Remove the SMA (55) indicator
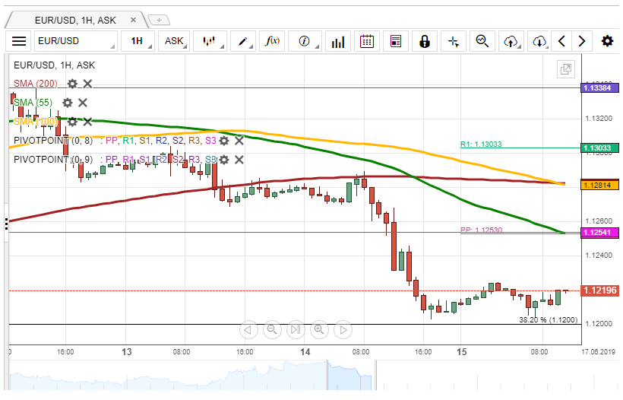Image resolution: width=623 pixels, height=400 pixels. tap(83, 103)
